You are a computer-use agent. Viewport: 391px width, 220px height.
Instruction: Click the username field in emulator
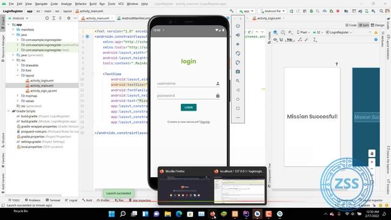[x=188, y=84]
